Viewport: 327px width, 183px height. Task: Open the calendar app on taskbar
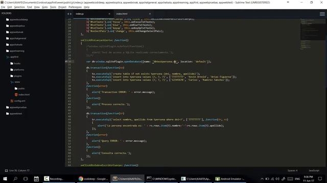pos(36,178)
